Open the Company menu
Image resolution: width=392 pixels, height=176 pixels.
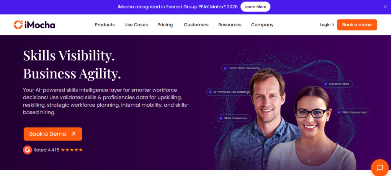(262, 25)
